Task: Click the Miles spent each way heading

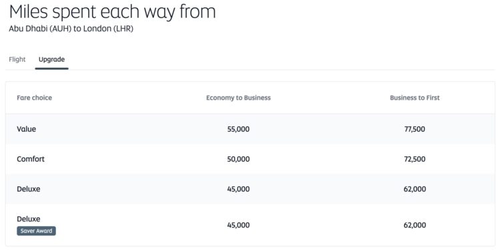Action: coord(113,12)
